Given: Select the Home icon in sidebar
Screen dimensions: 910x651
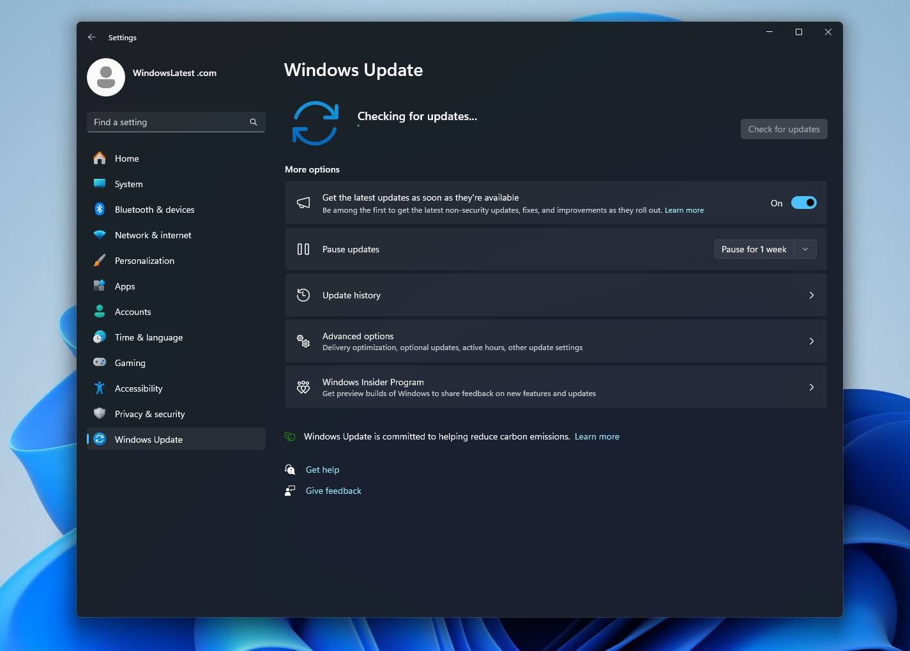Looking at the screenshot, I should tap(100, 158).
